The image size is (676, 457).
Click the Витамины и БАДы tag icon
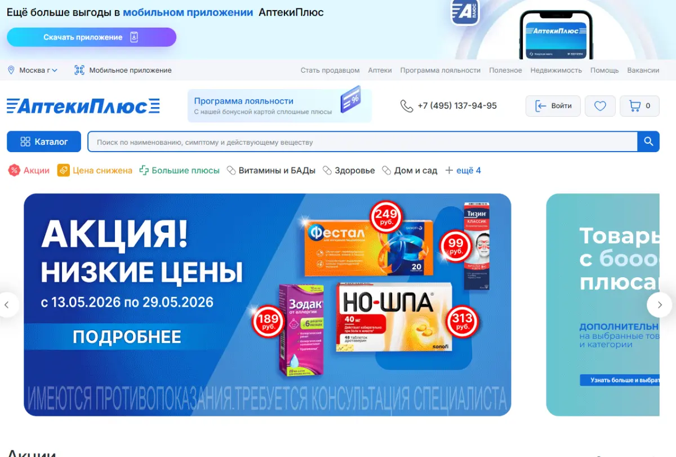[232, 170]
